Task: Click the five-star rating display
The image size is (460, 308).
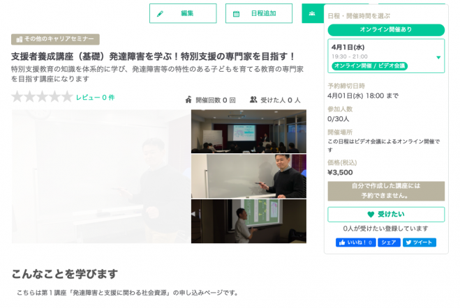Action: click(x=43, y=97)
